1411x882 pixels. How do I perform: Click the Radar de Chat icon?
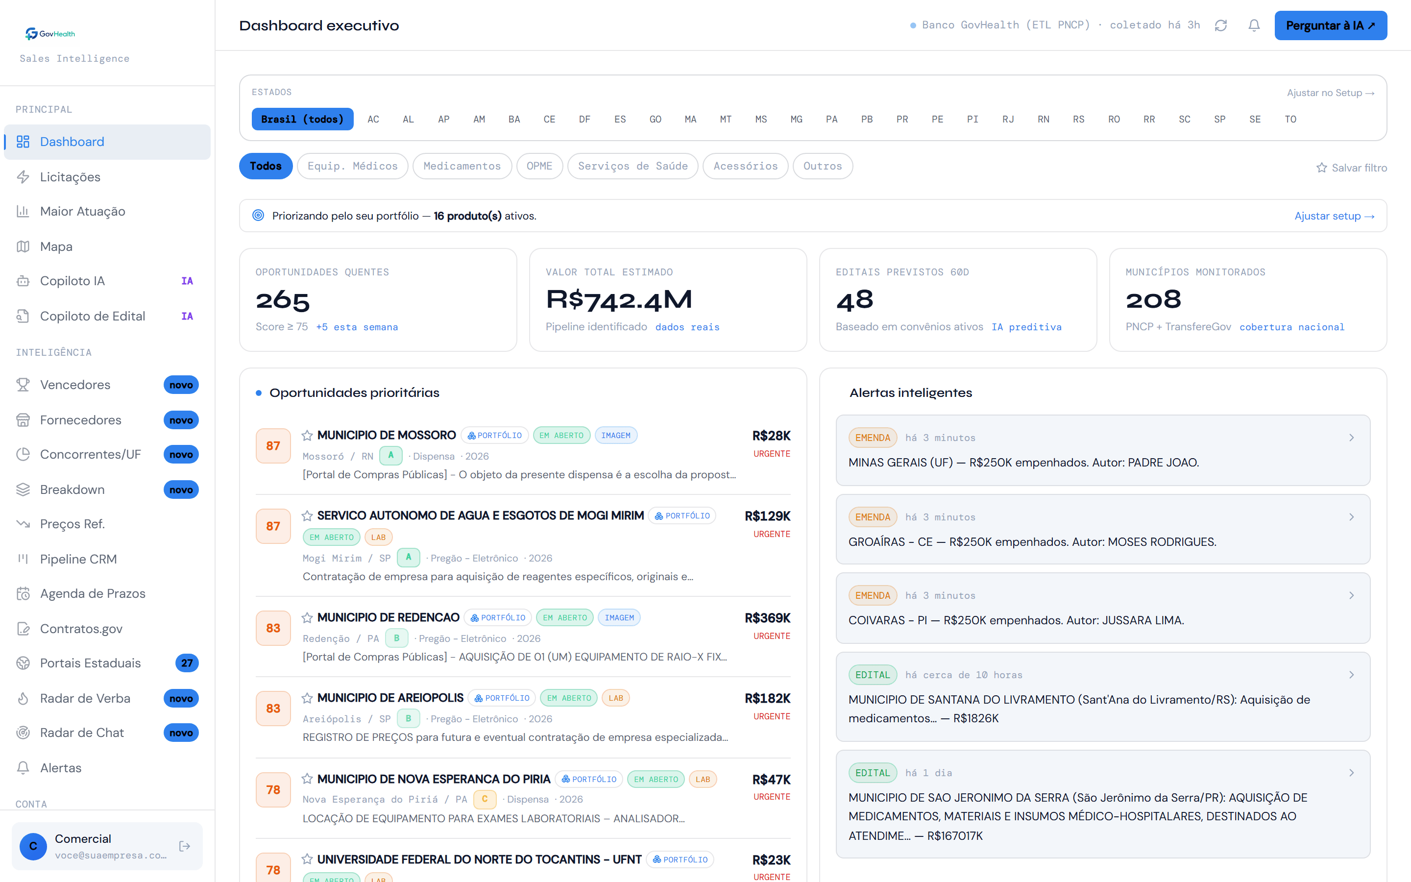pos(23,733)
